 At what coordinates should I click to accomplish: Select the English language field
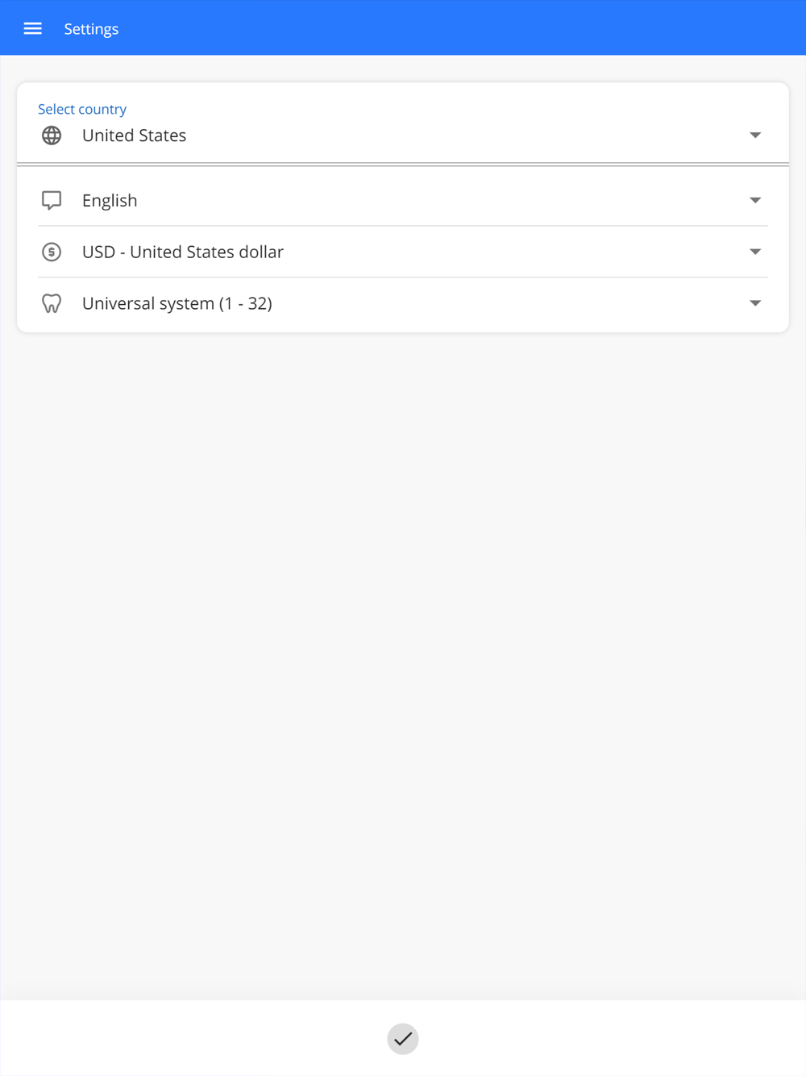[403, 200]
